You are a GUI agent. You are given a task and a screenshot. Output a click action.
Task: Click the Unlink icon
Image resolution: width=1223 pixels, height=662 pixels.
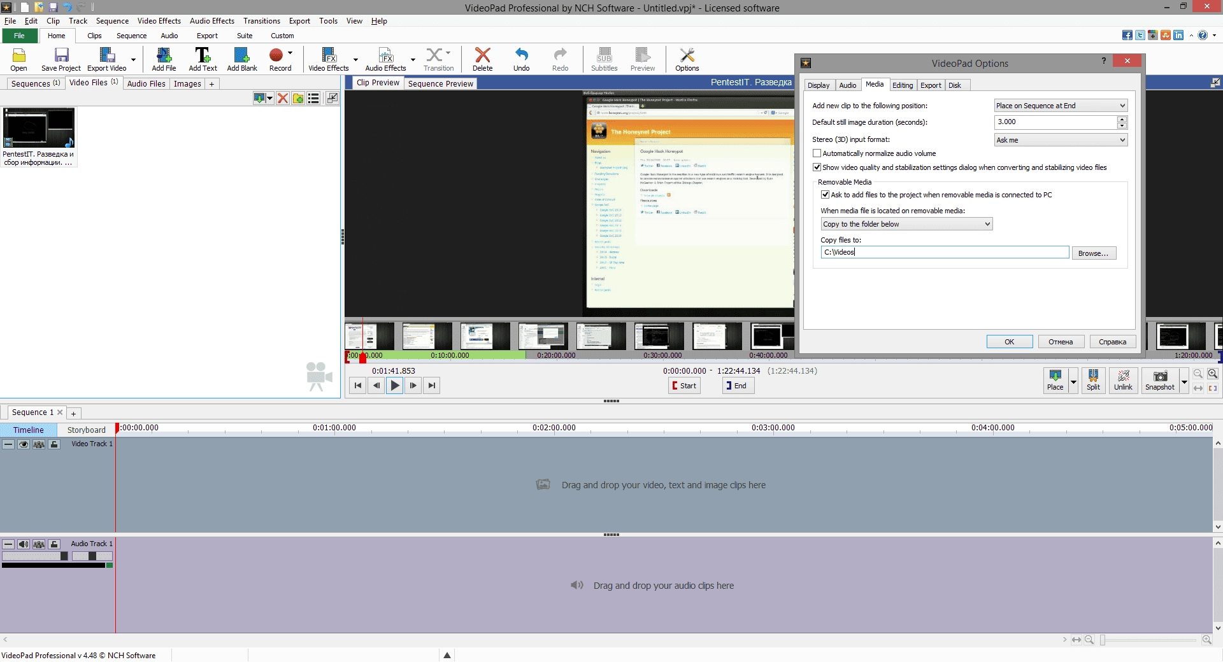click(1123, 380)
